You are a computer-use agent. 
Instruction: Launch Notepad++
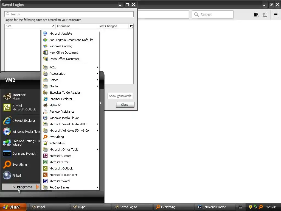click(x=70, y=143)
